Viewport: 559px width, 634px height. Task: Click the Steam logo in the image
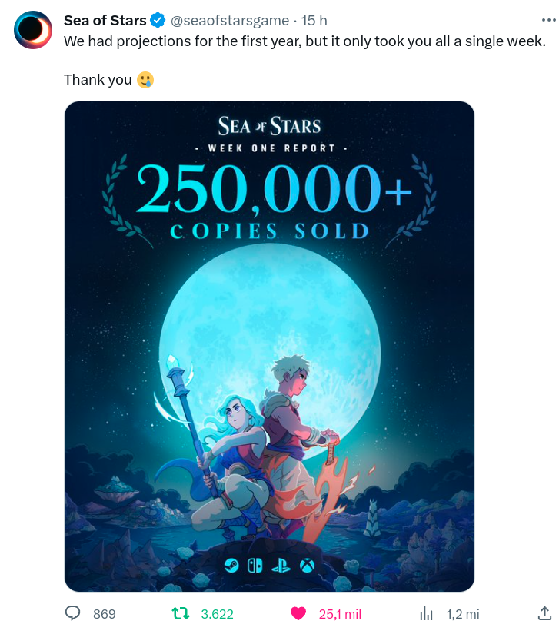click(231, 566)
